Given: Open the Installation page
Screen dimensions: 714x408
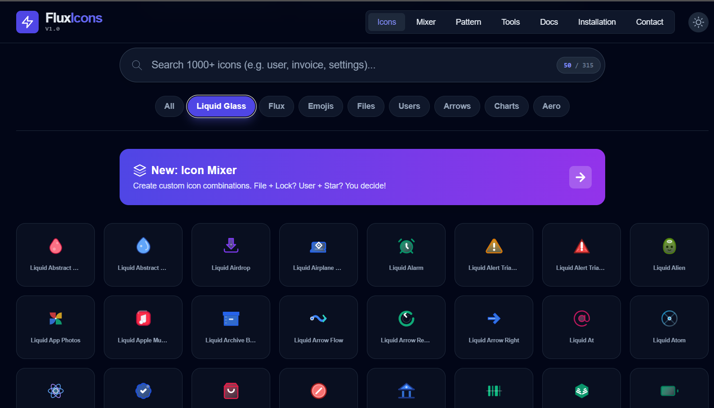Looking at the screenshot, I should tap(597, 22).
